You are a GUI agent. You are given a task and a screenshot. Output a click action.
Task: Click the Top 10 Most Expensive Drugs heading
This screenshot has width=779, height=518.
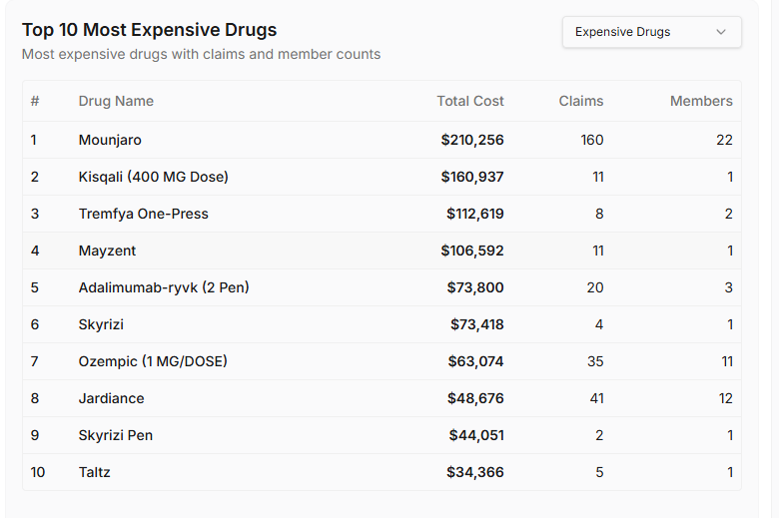pos(150,30)
